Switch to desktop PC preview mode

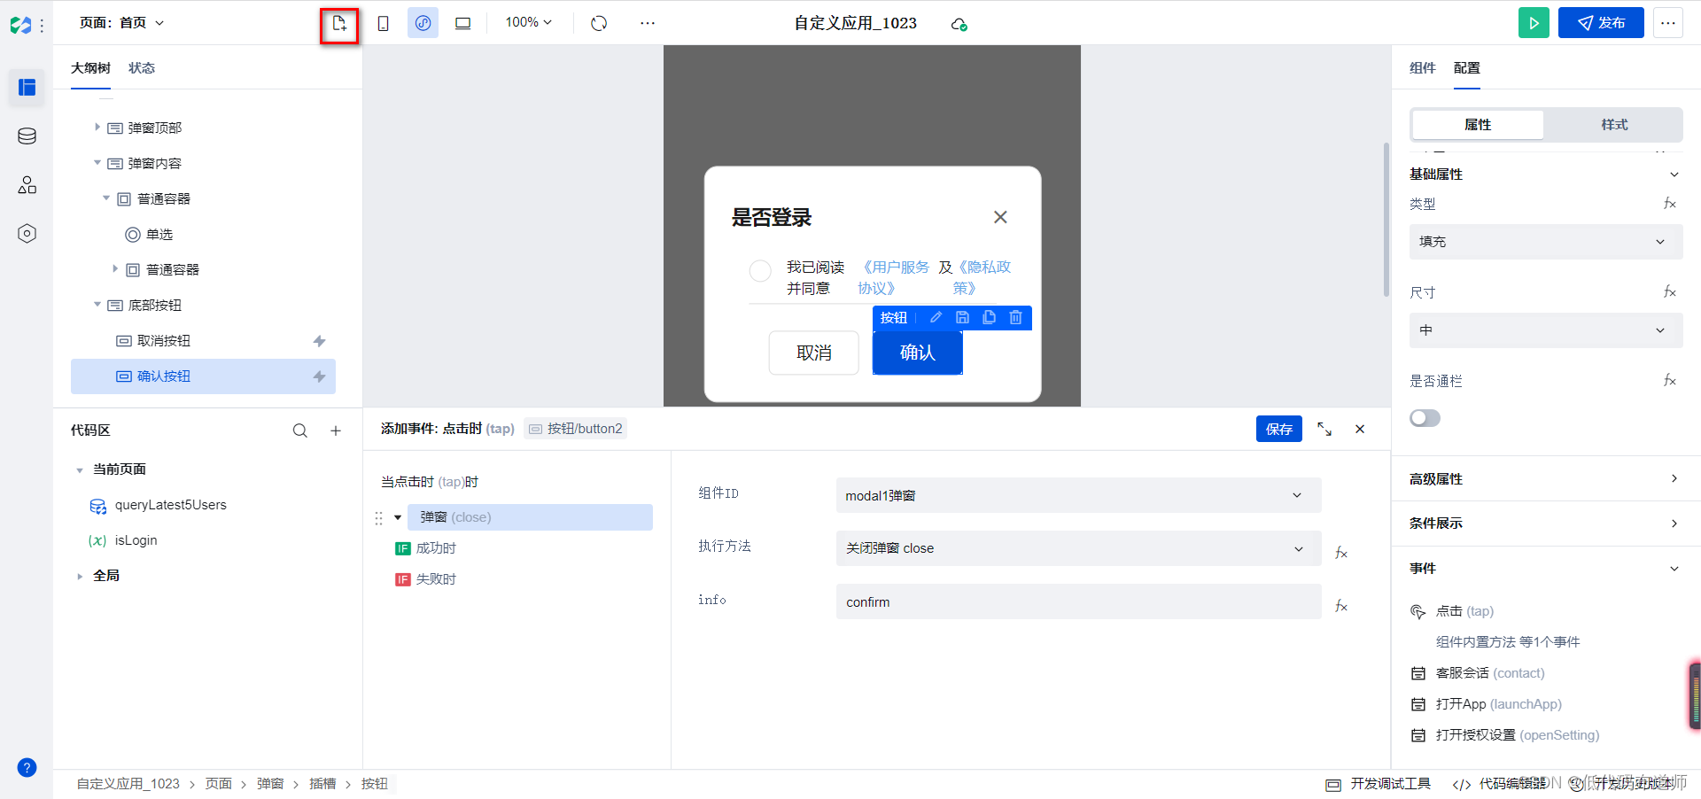pyautogui.click(x=462, y=23)
